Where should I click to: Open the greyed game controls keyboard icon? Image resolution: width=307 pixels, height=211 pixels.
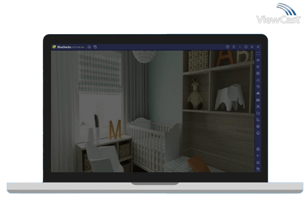coord(258,80)
